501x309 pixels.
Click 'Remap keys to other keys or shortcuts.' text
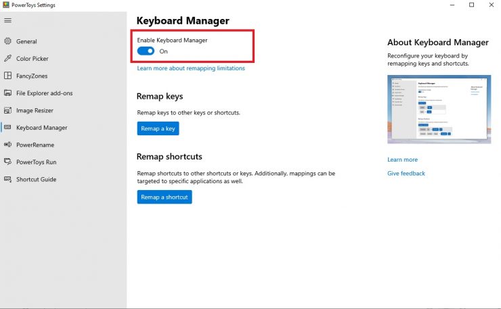188,113
